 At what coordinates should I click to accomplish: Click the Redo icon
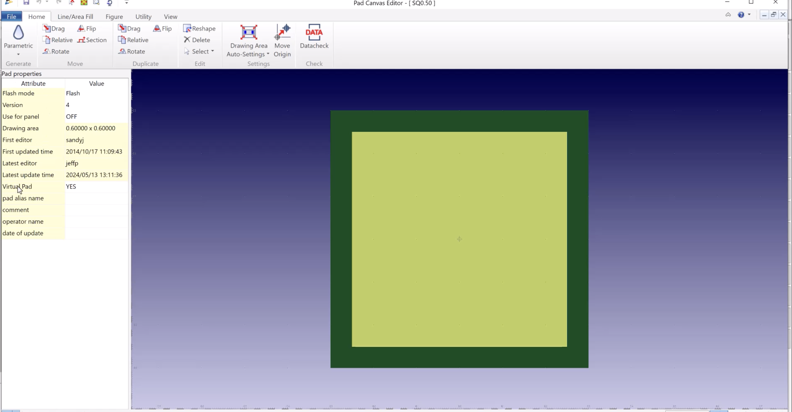point(58,2)
